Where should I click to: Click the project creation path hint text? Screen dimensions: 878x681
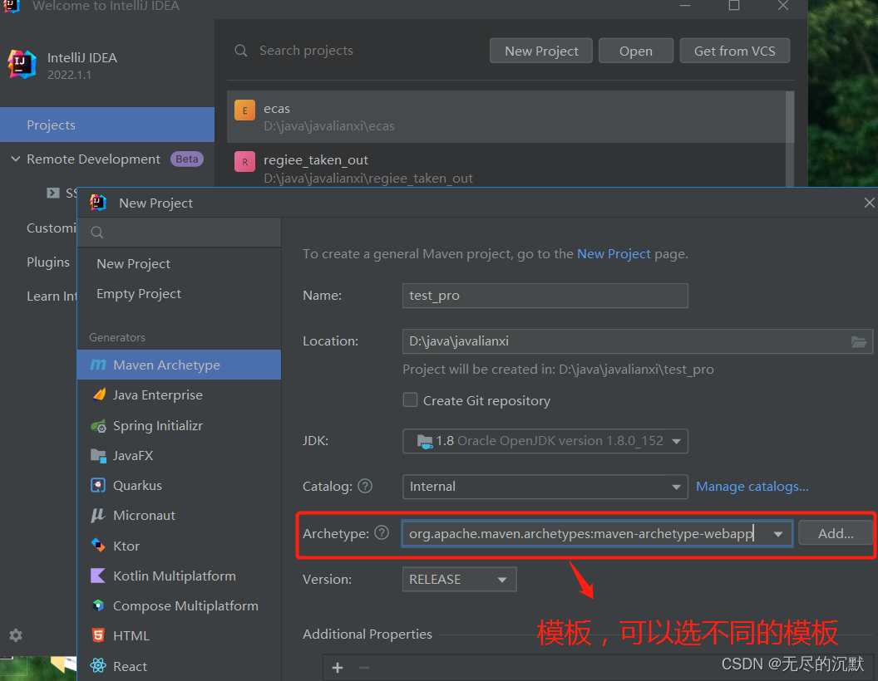(x=558, y=370)
